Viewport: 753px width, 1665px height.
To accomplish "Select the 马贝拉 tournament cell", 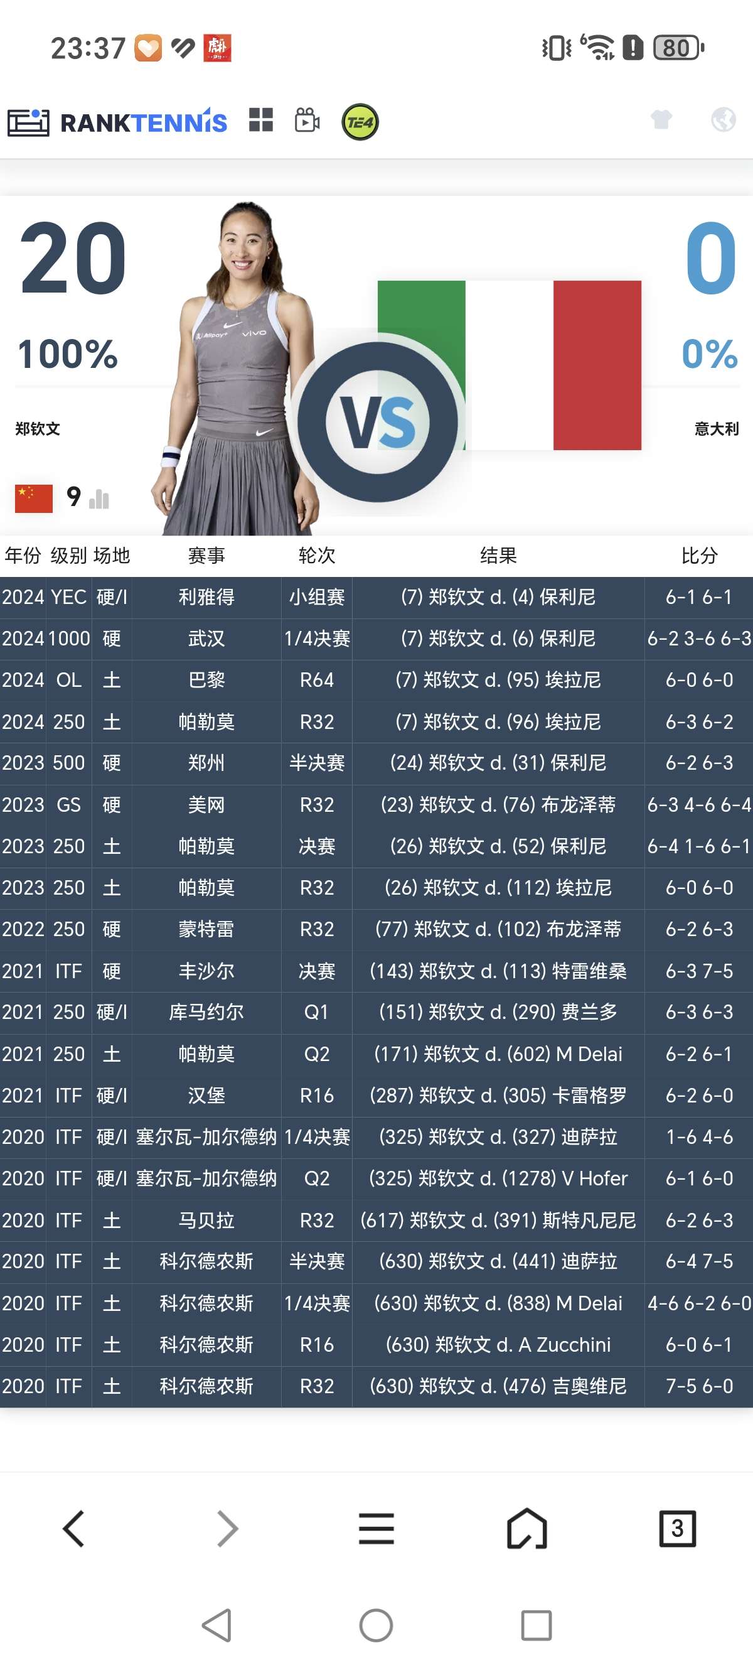I will pos(206,1220).
